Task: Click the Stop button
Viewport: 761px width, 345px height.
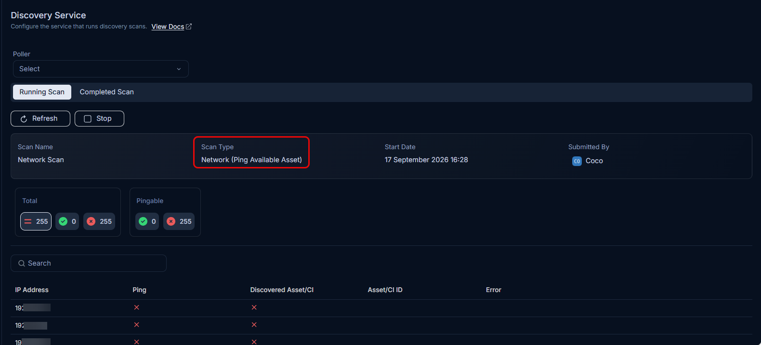Action: coord(99,118)
